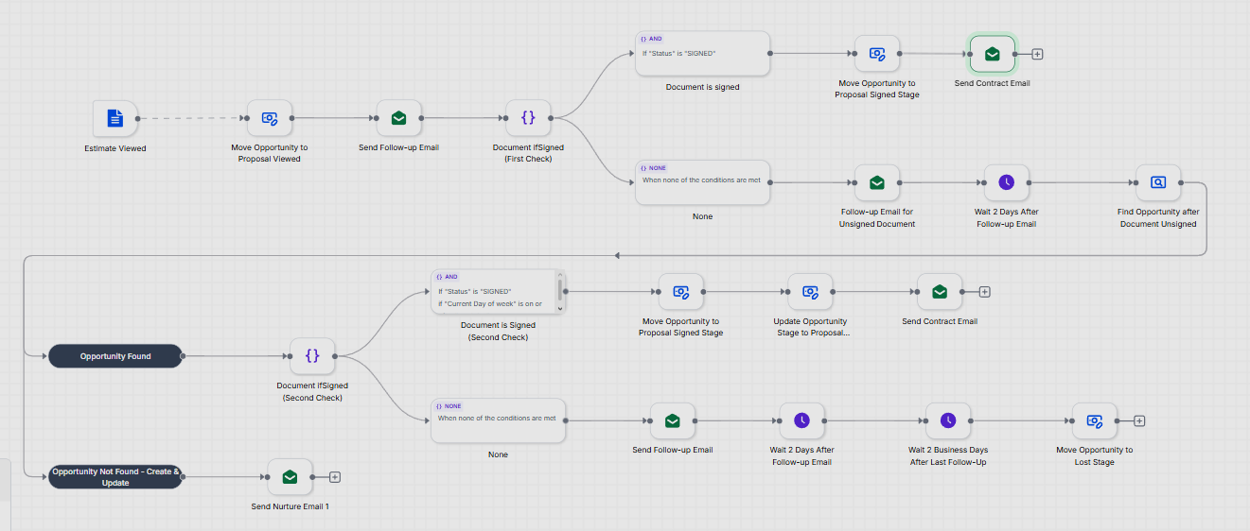Click Send Follow-up Email node after Proposal Viewed
This screenshot has height=531, width=1250.
[398, 118]
